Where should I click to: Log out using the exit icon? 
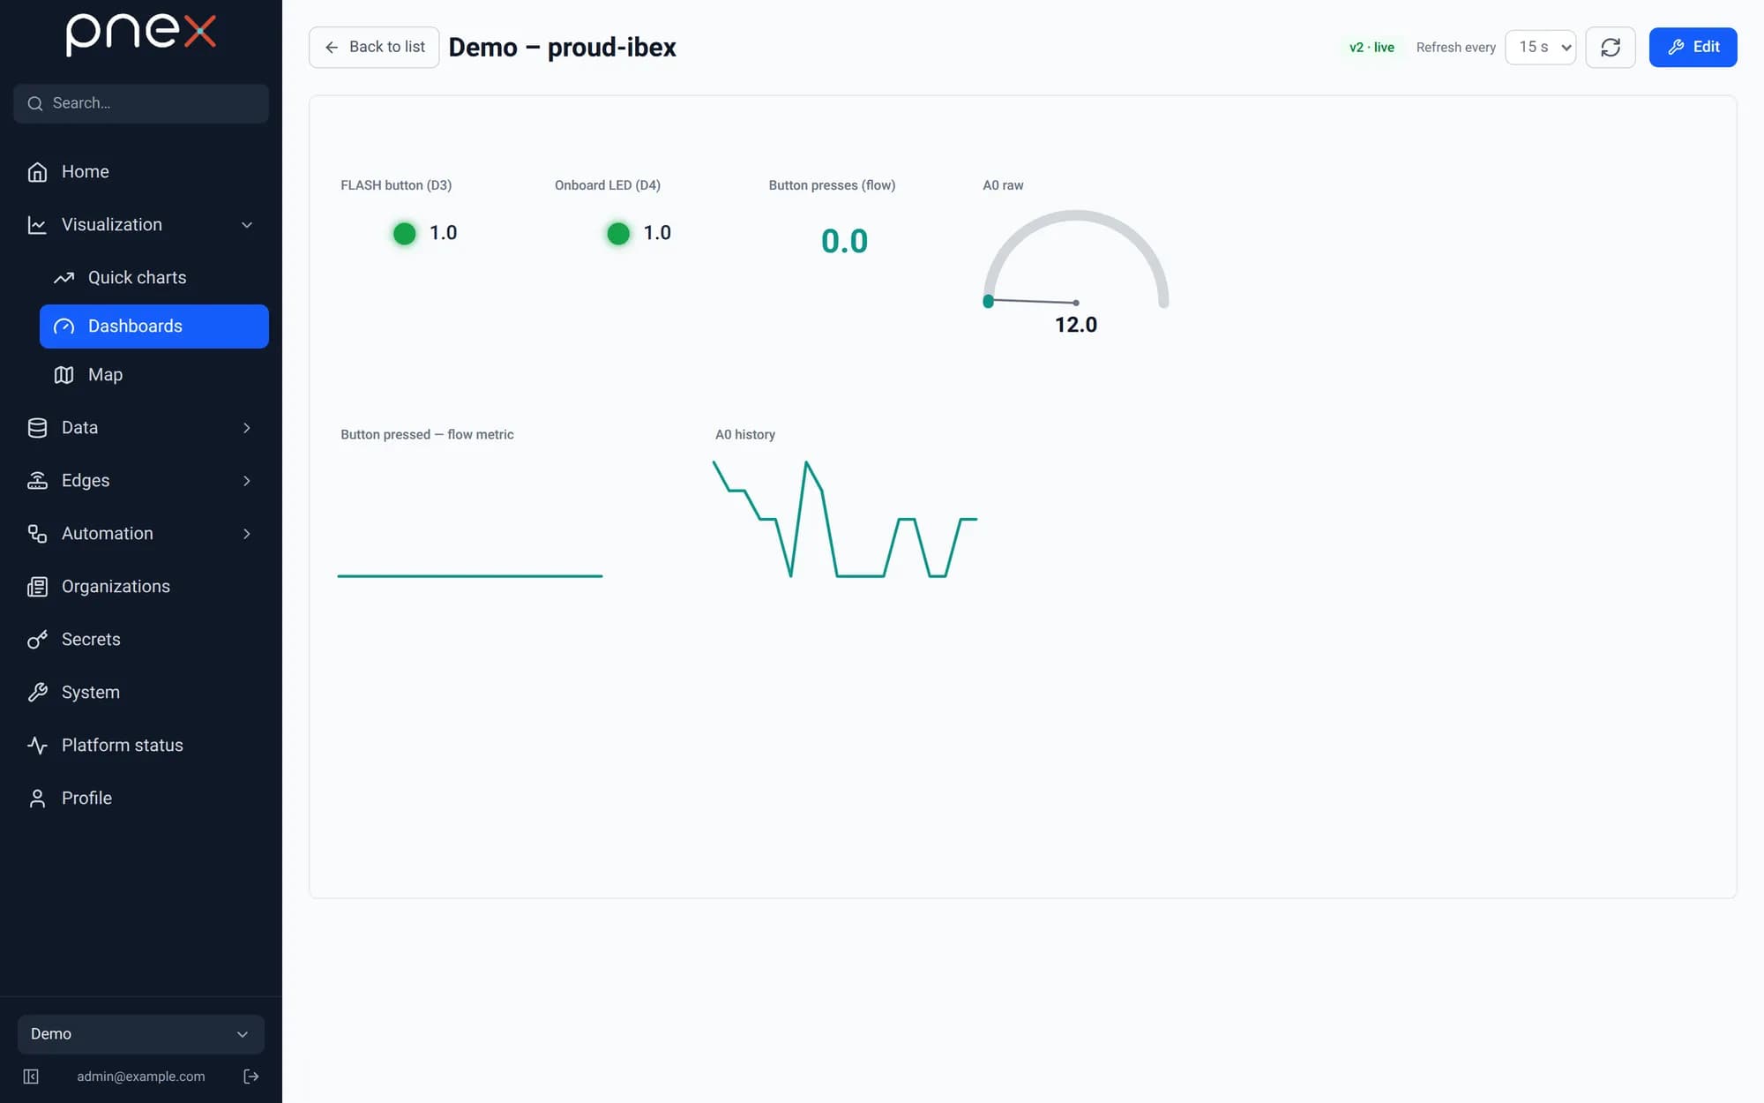tap(251, 1077)
